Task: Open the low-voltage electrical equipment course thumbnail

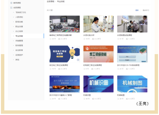Action: tap(65, 24)
